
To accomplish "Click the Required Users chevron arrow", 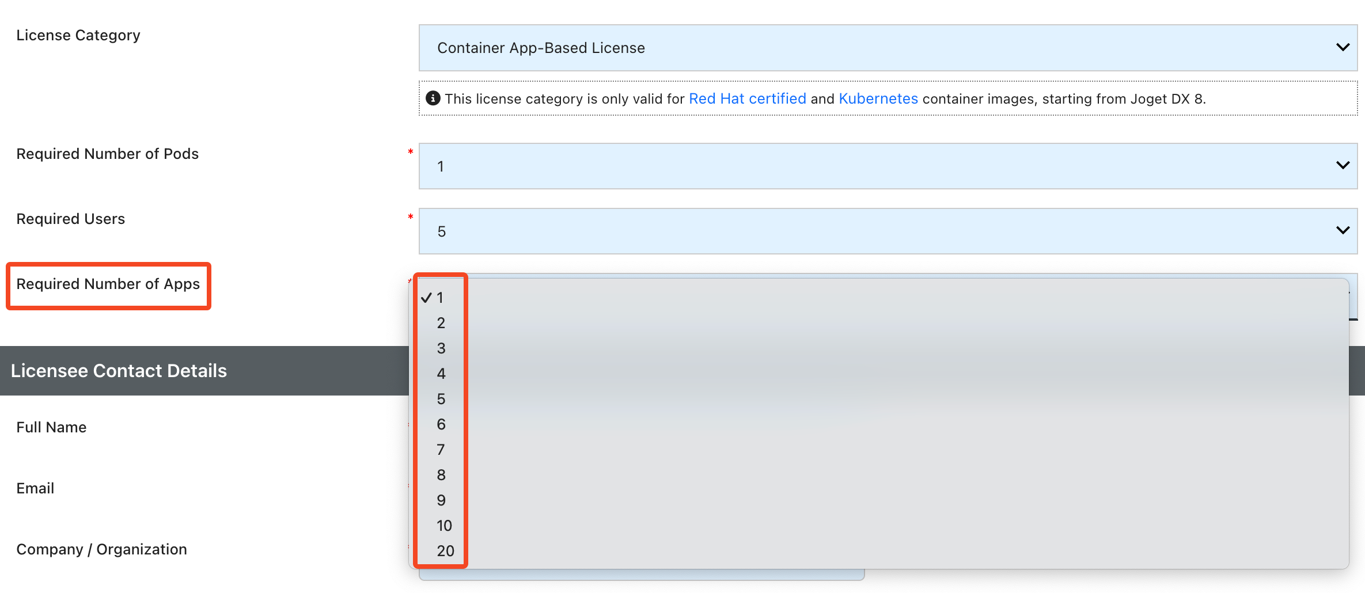I will pyautogui.click(x=1343, y=230).
